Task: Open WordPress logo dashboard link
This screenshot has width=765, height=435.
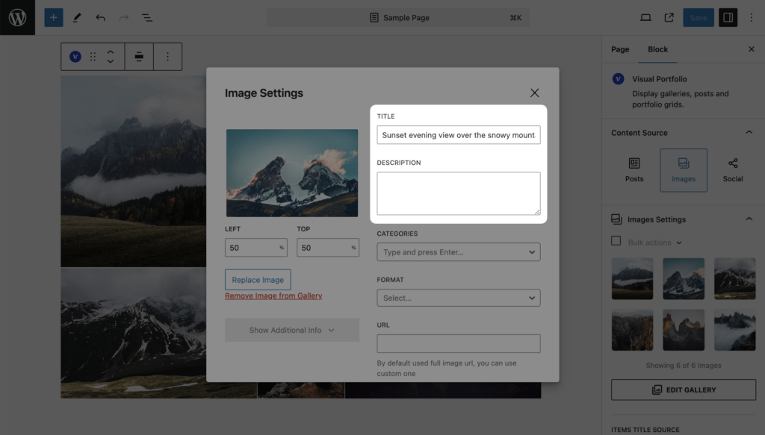Action: [x=18, y=18]
